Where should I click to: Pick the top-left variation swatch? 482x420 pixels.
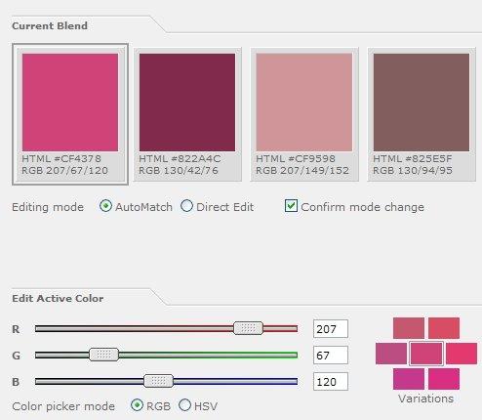point(409,328)
